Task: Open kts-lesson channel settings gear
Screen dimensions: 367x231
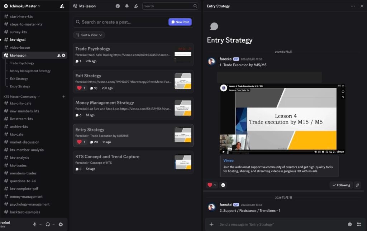Action: click(x=64, y=56)
